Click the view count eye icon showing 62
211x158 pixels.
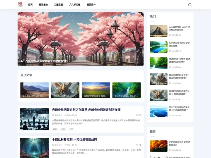pyautogui.click(x=137, y=115)
